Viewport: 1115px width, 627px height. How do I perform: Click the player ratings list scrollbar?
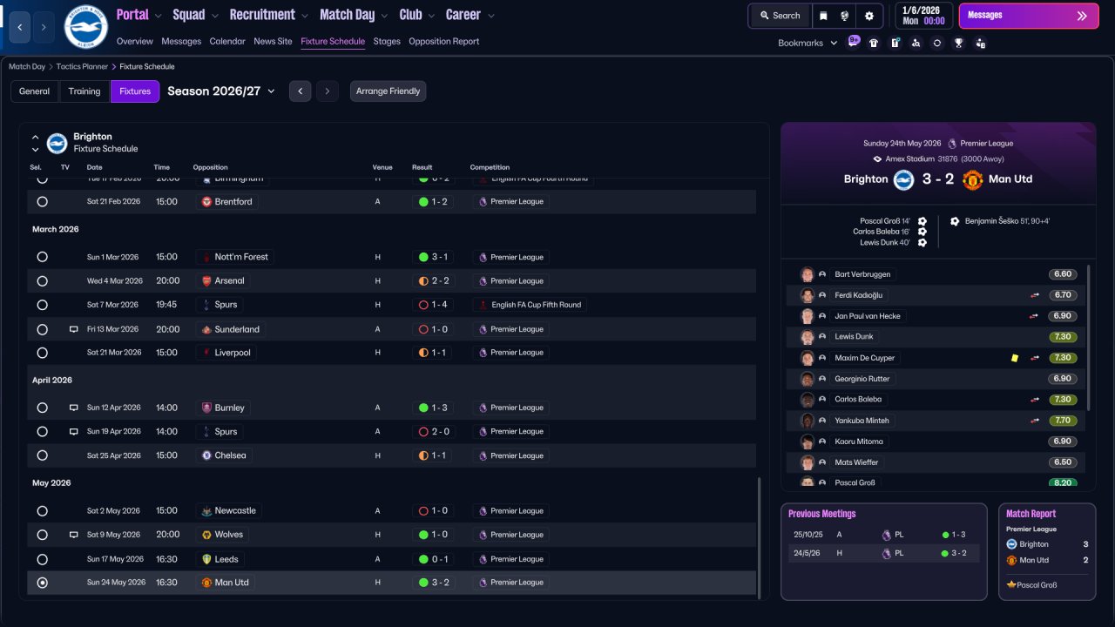(x=1089, y=336)
